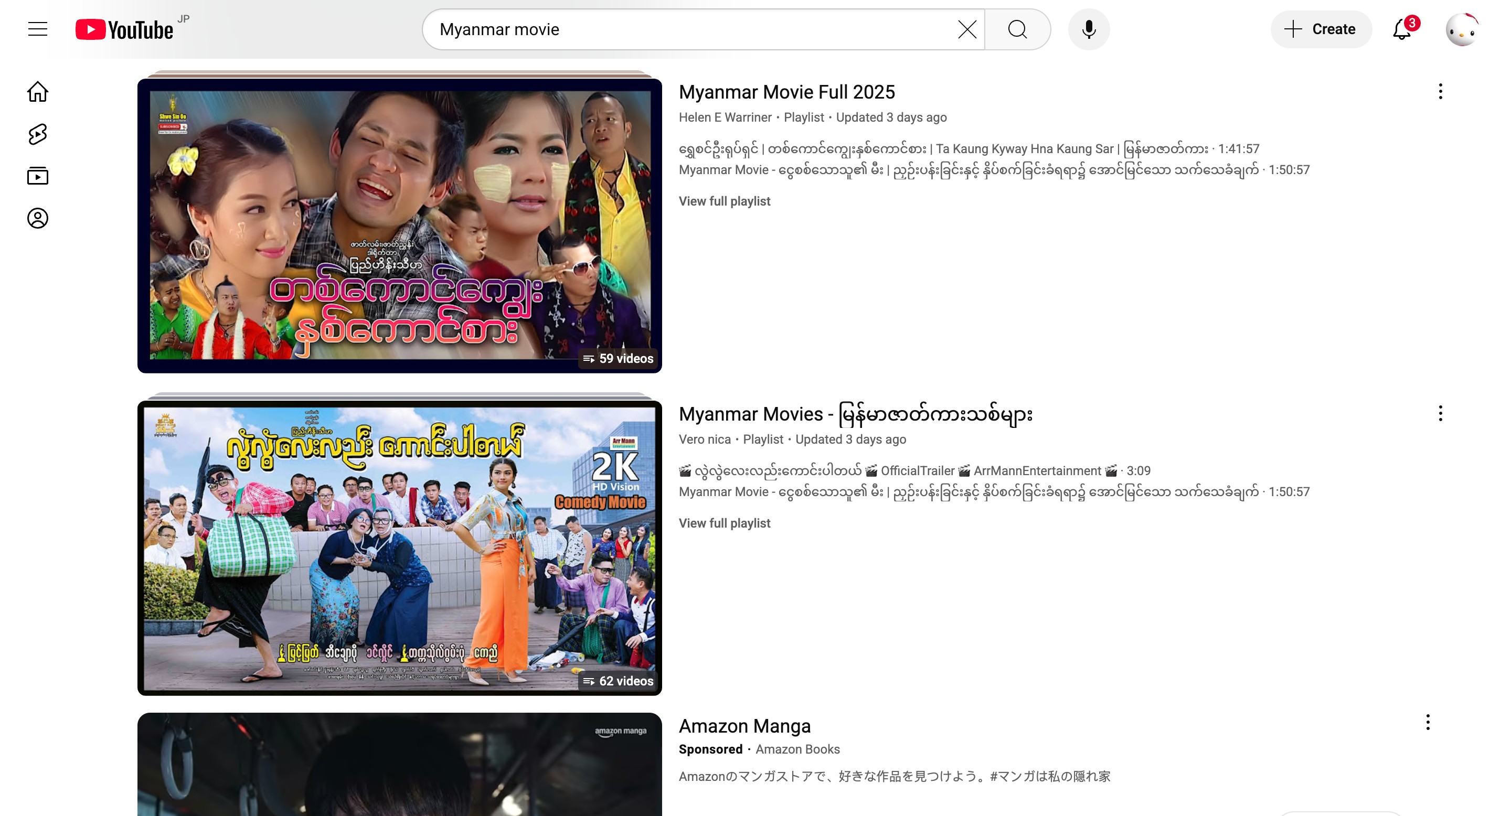Start voice search with microphone
This screenshot has height=816, width=1511.
pos(1089,29)
